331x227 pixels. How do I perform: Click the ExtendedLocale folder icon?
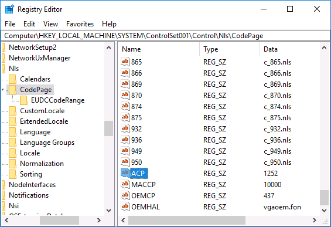pyautogui.click(x=13, y=121)
